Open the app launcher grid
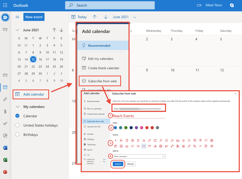The height and width of the screenshot is (179, 242). coord(5,5)
